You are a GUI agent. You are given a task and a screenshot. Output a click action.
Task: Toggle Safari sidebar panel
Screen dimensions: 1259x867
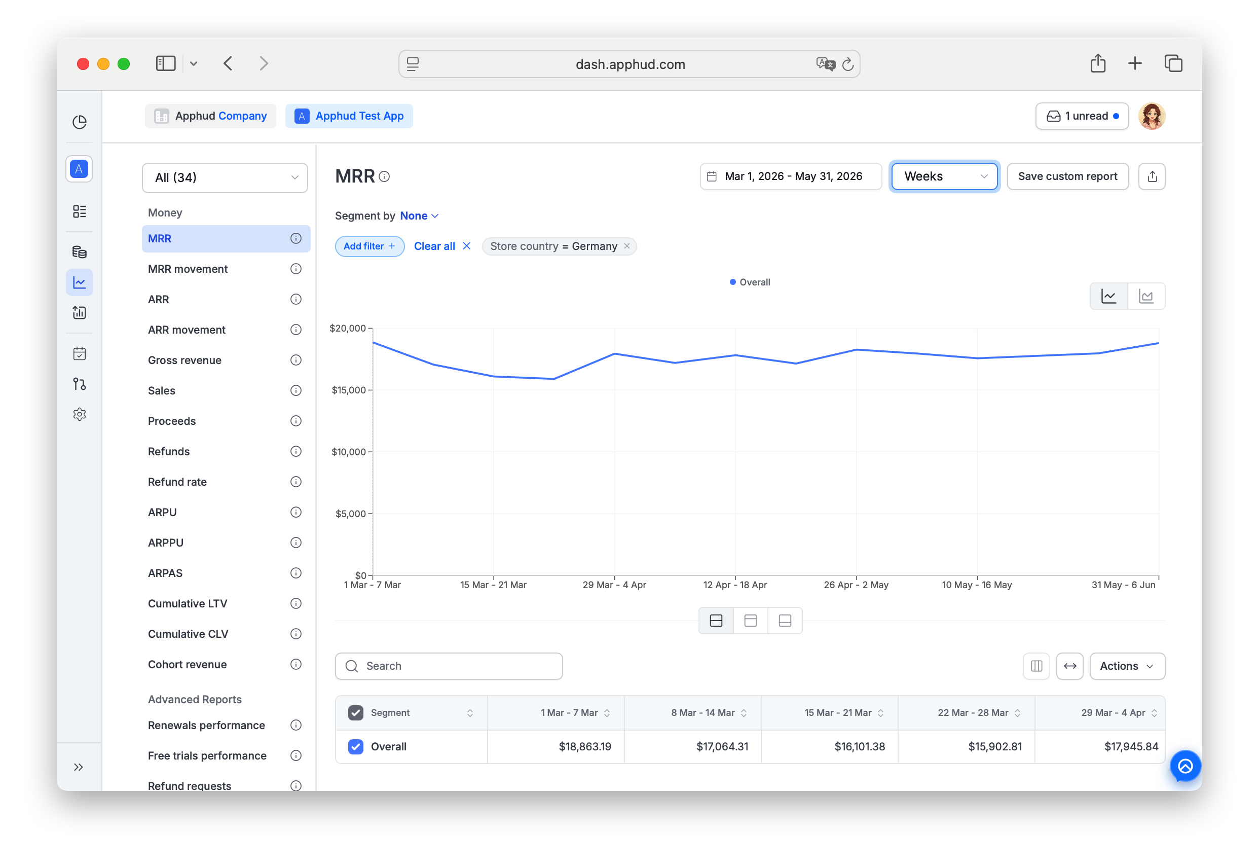click(x=166, y=64)
